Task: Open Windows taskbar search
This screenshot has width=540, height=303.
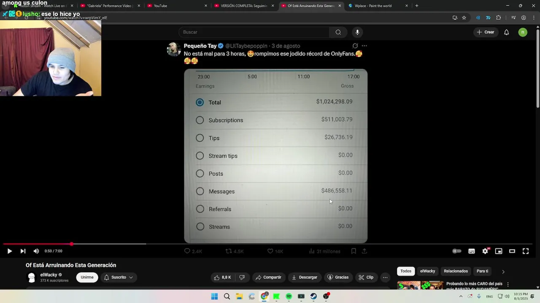Action: [227, 296]
